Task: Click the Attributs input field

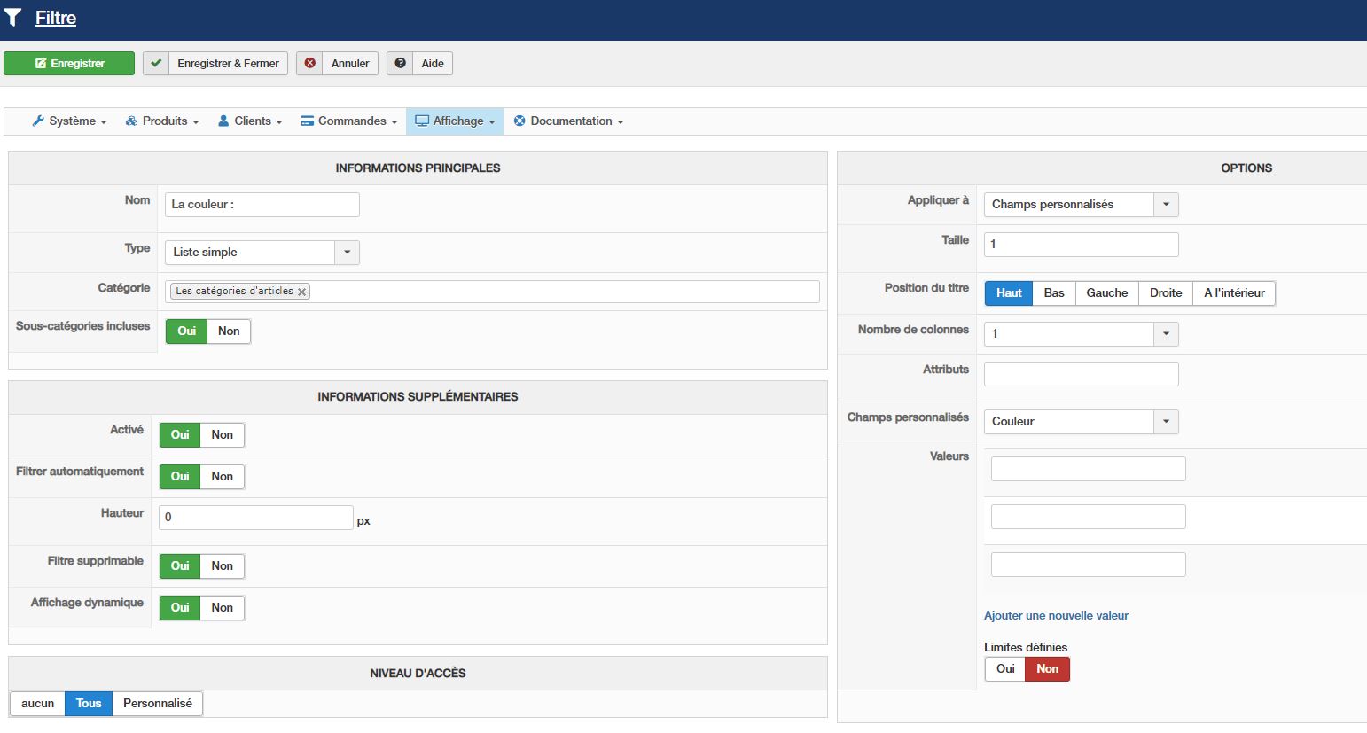Action: [x=1082, y=374]
